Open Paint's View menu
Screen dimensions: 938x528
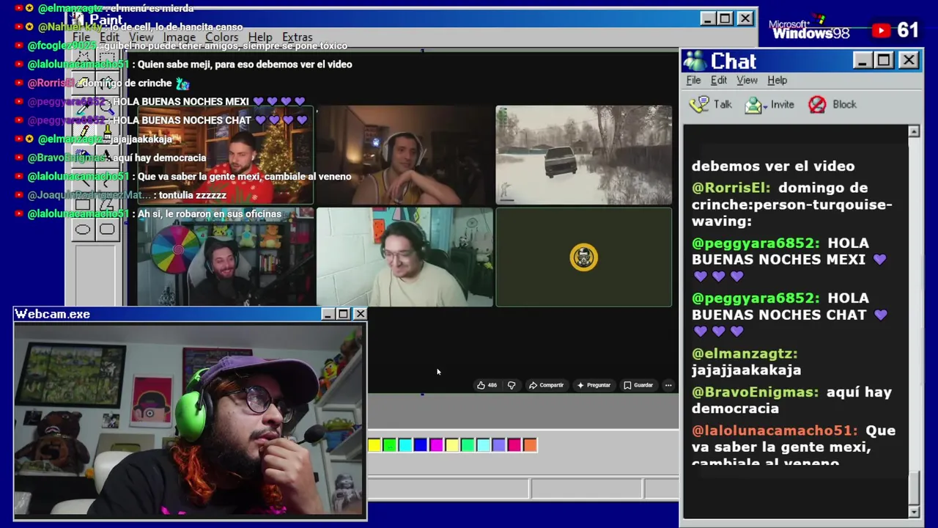click(141, 37)
